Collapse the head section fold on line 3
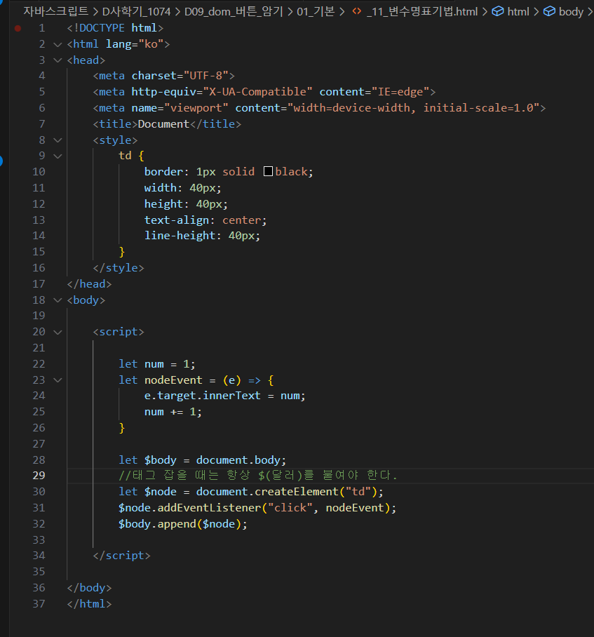Screen dimensions: 594x637 point(58,60)
